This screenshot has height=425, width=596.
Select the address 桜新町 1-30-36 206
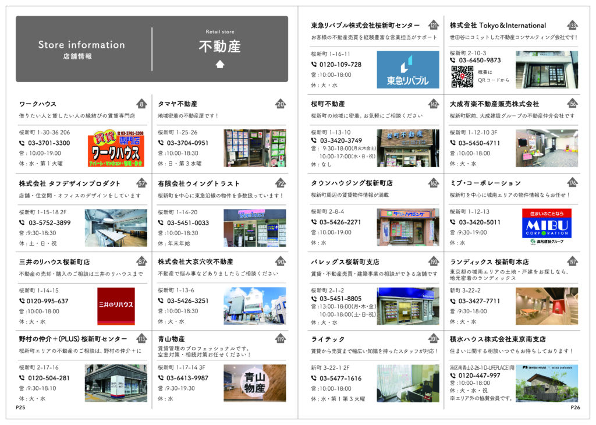click(x=44, y=132)
